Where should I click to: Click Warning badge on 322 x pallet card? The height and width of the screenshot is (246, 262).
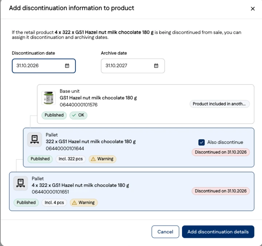coord(102,159)
